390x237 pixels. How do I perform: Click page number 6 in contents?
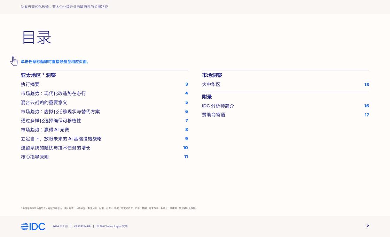click(187, 112)
